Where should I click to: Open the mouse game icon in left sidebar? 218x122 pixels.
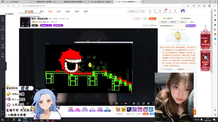[3, 37]
